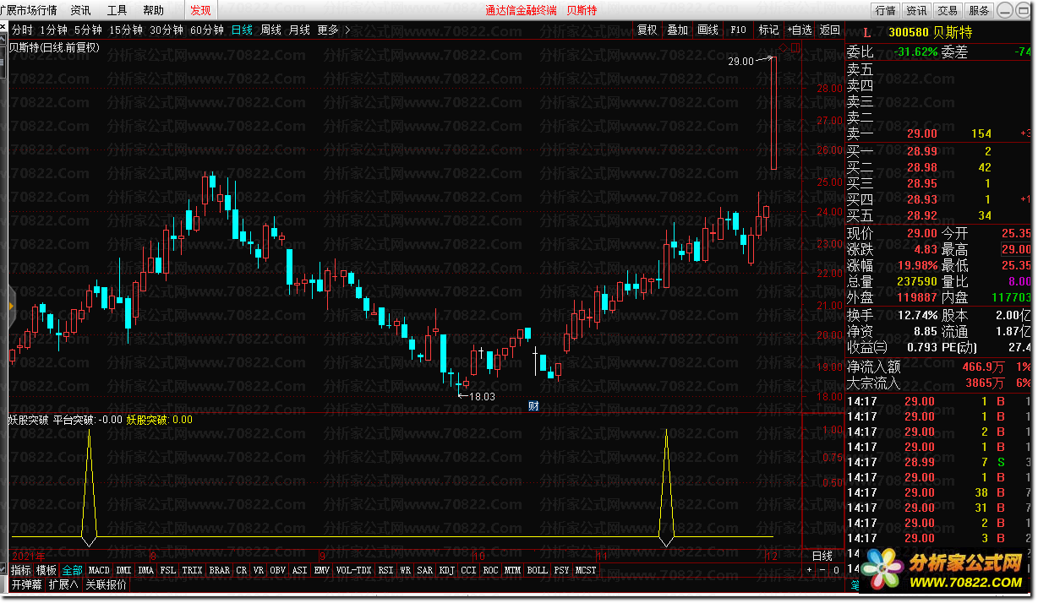Open the 资讯 menu in the menu bar

[x=81, y=10]
